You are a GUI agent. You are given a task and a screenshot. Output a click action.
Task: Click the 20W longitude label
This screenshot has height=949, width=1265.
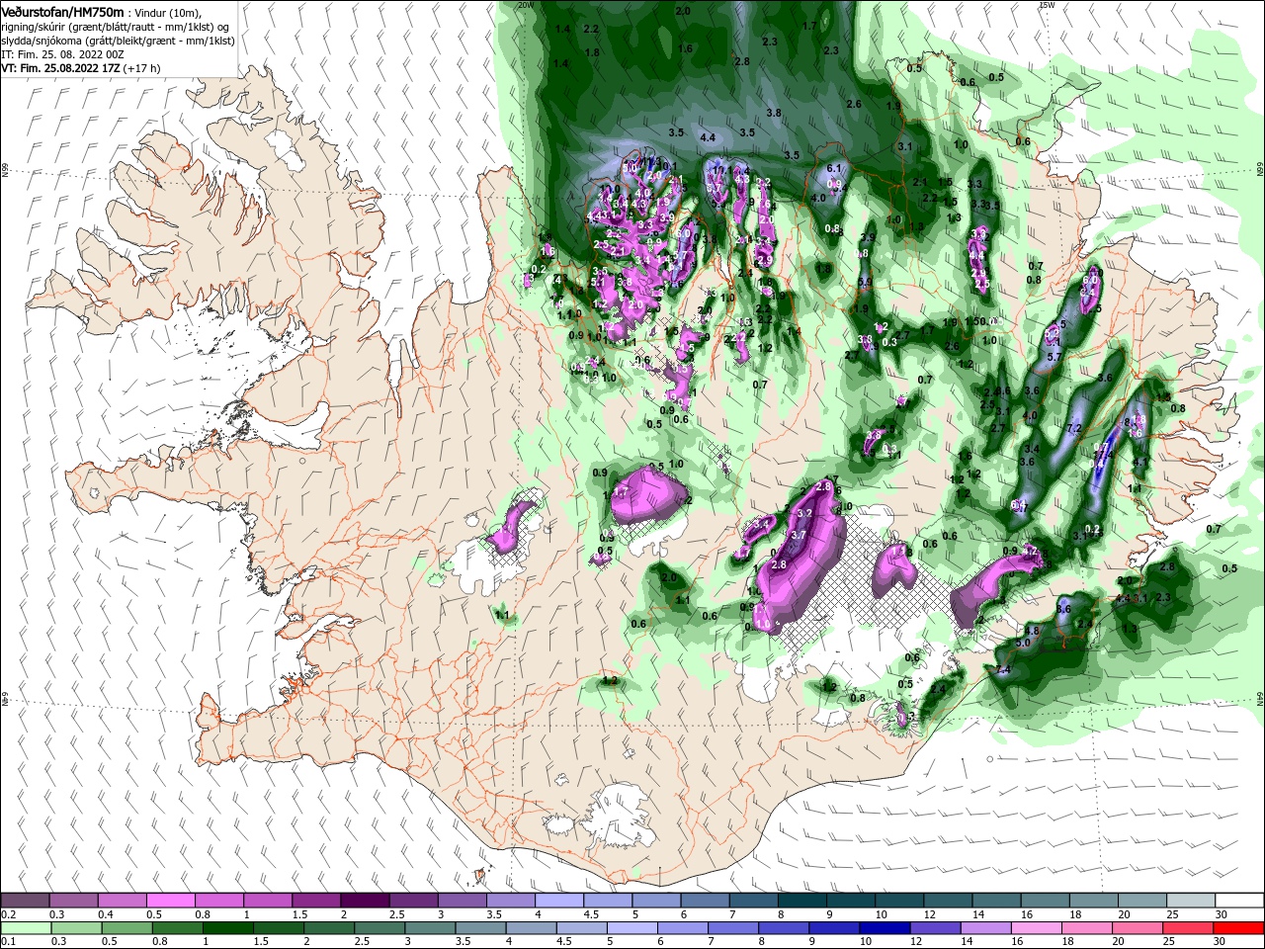pos(526,5)
